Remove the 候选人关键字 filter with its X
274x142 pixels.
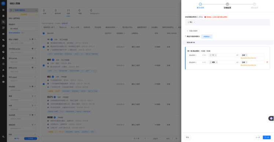(x=35, y=39)
